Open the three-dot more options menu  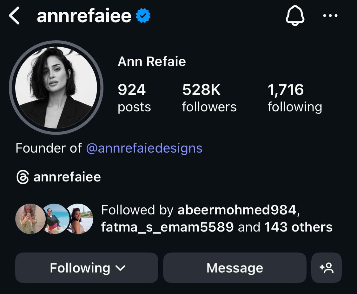[x=330, y=16]
